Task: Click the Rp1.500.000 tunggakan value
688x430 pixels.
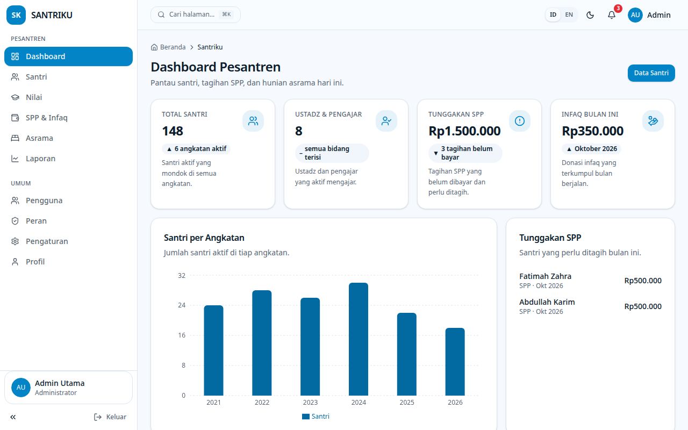Action: coord(464,131)
